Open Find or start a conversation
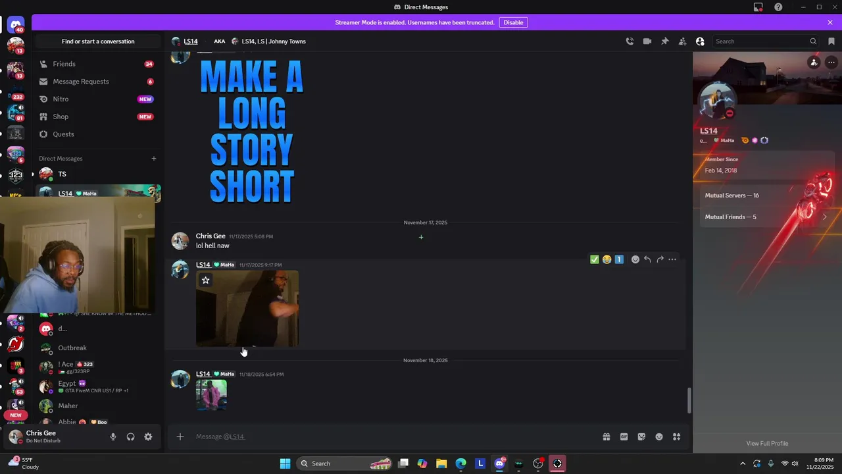This screenshot has height=474, width=842. pyautogui.click(x=98, y=41)
